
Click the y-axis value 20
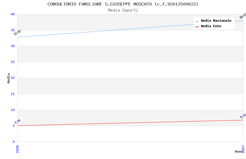[12, 78]
